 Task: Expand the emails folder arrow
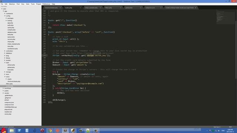point(6,79)
